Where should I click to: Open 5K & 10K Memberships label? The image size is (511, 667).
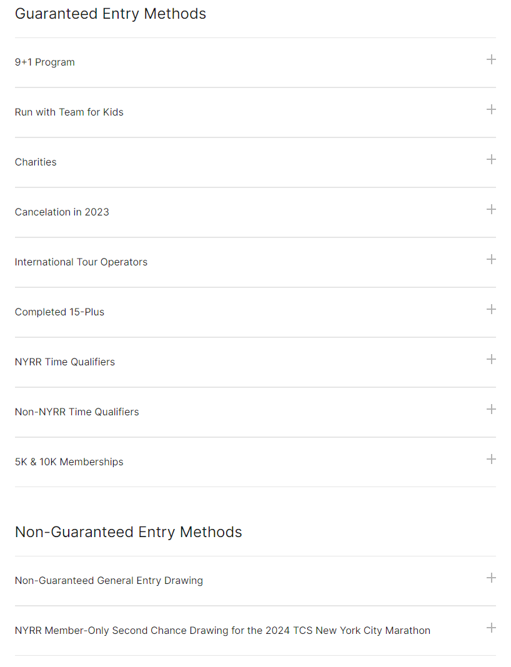[69, 462]
